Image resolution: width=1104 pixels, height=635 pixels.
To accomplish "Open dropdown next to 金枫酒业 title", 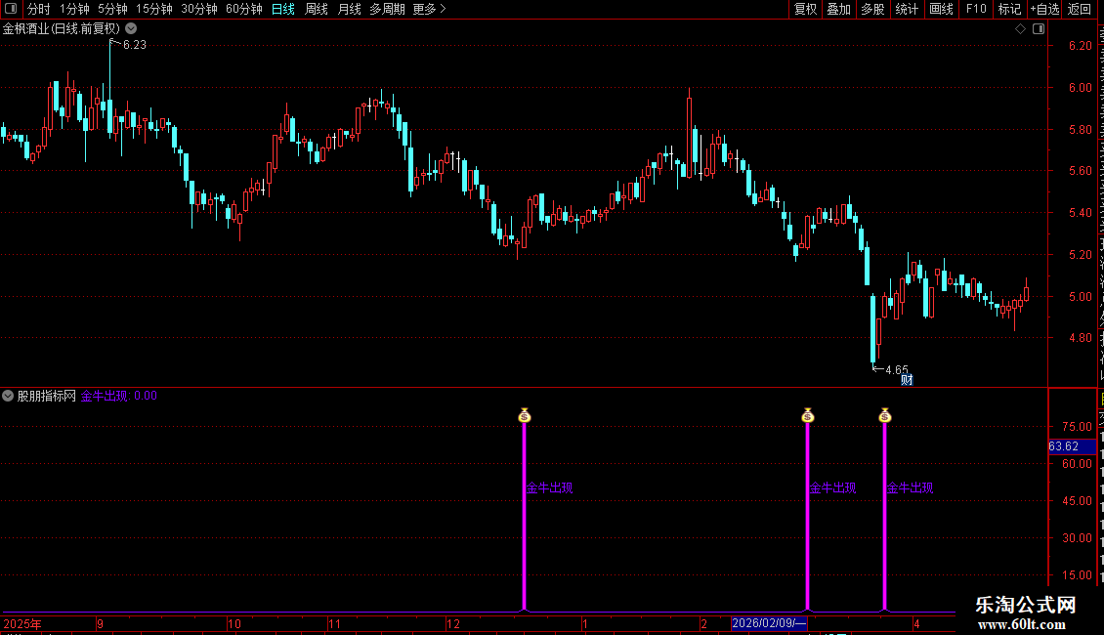I will click(x=131, y=29).
